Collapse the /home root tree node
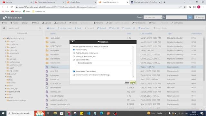This screenshot has height=116, width=206. coord(3,38)
